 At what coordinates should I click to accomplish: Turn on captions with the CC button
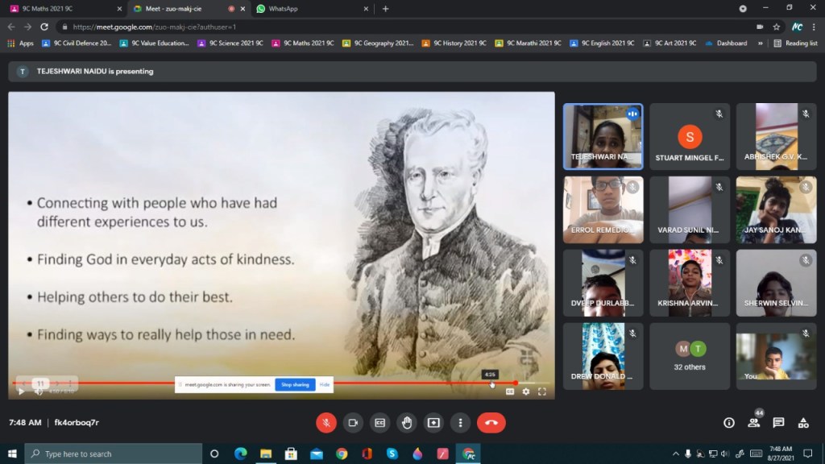pyautogui.click(x=379, y=422)
